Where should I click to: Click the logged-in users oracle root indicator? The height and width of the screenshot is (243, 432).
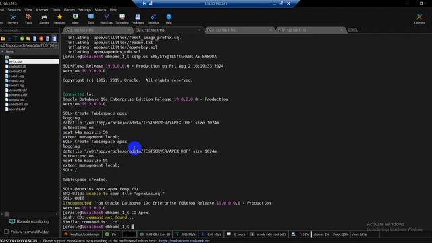[268, 234]
